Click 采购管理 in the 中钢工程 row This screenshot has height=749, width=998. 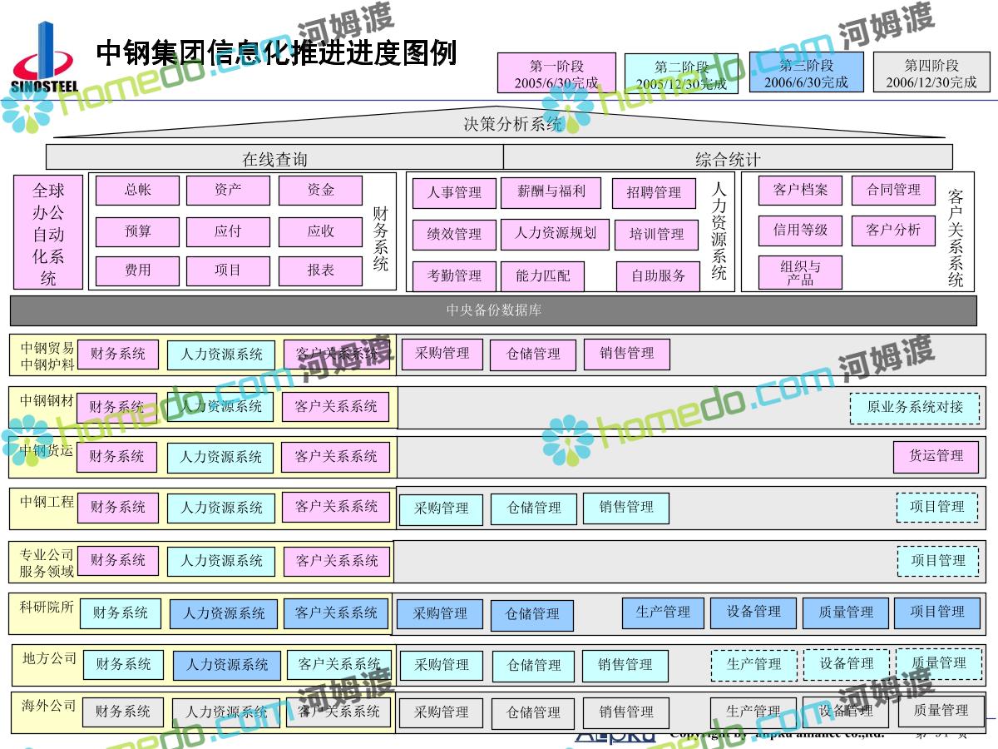click(x=441, y=508)
